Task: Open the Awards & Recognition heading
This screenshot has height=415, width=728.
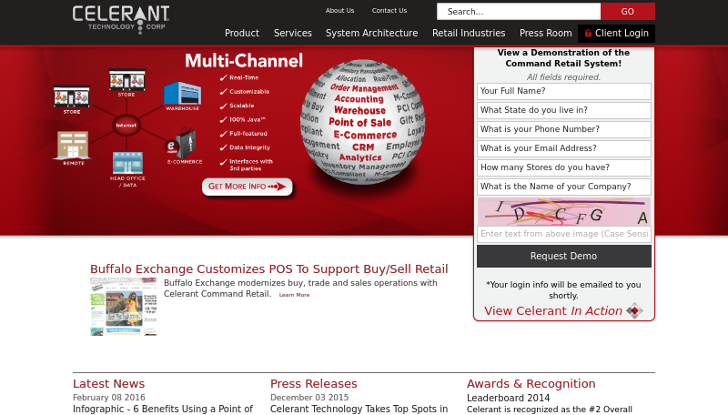Action: pyautogui.click(x=531, y=383)
